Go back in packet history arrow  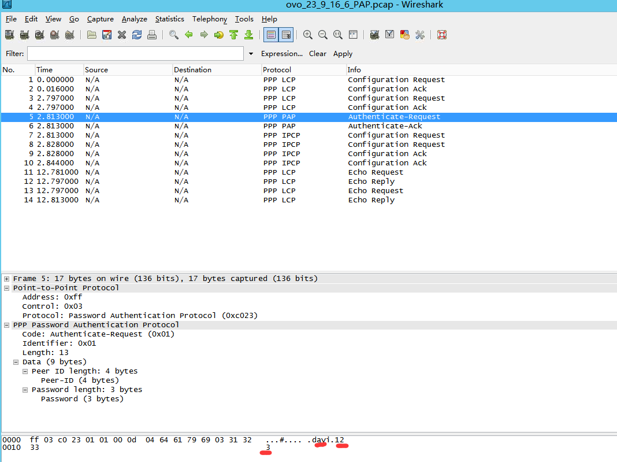tap(189, 35)
